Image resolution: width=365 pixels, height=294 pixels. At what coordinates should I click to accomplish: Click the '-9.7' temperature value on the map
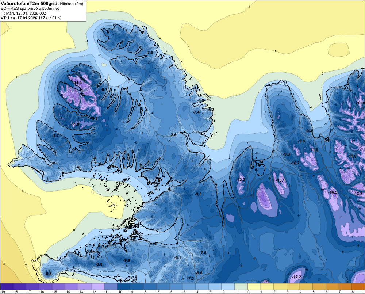[55, 135]
